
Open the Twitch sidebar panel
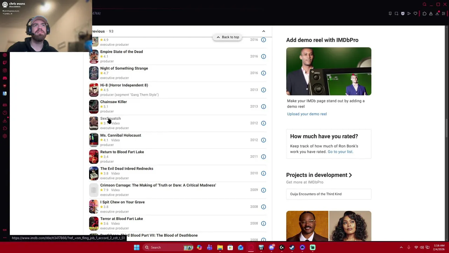5,63
